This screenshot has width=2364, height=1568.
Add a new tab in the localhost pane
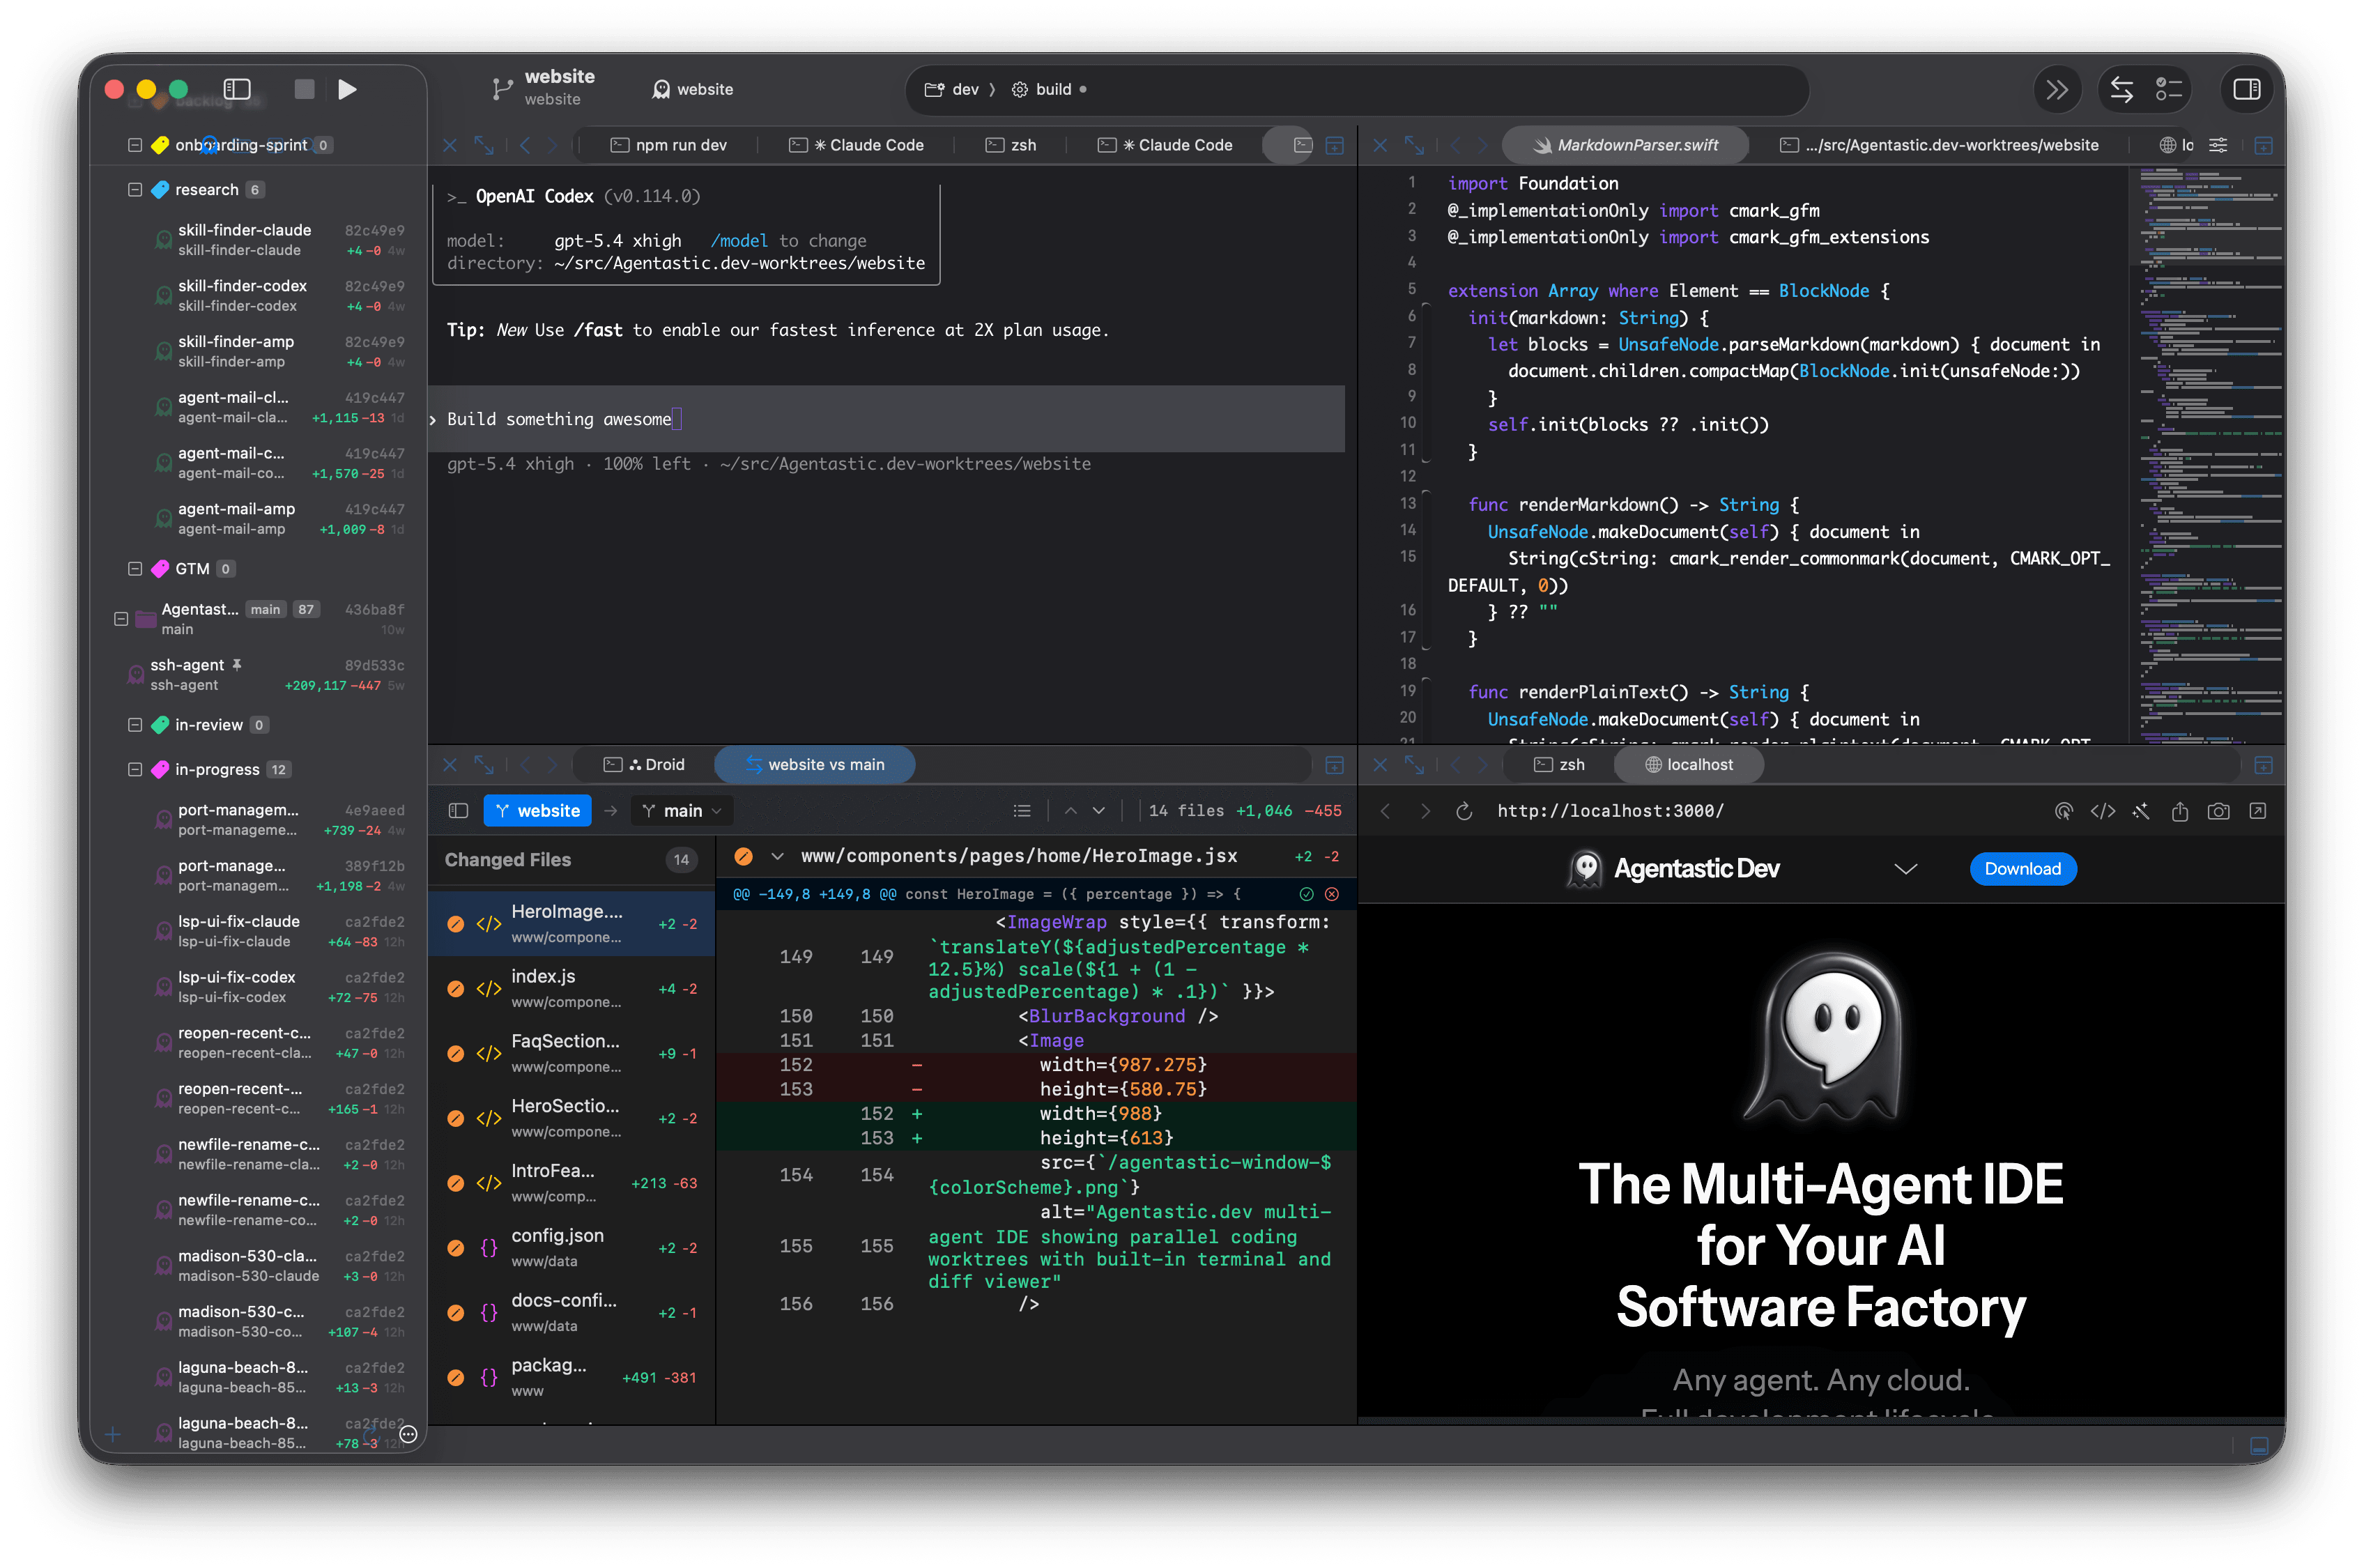[2263, 765]
